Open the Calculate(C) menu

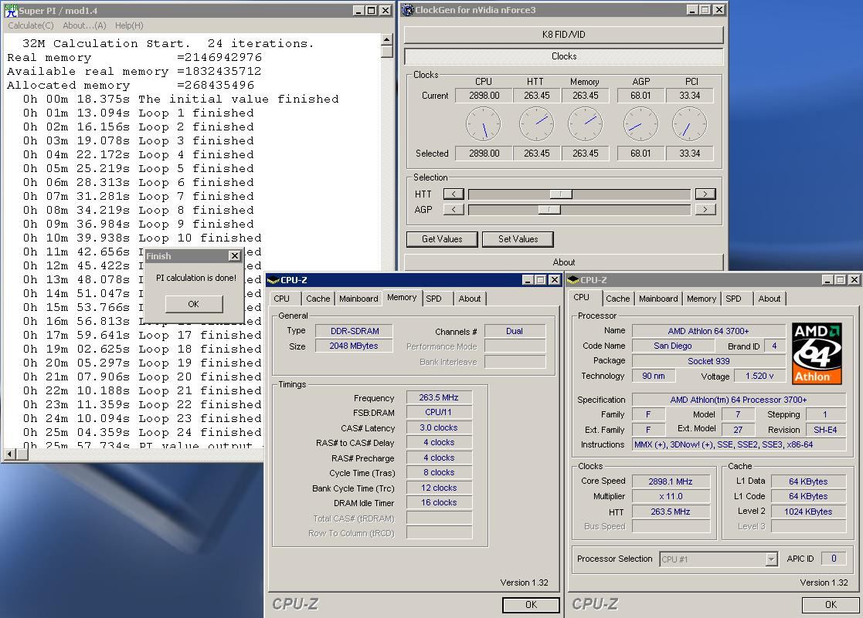tap(31, 25)
